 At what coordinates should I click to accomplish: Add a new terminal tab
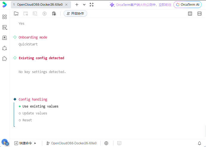pyautogui.click(x=77, y=4)
